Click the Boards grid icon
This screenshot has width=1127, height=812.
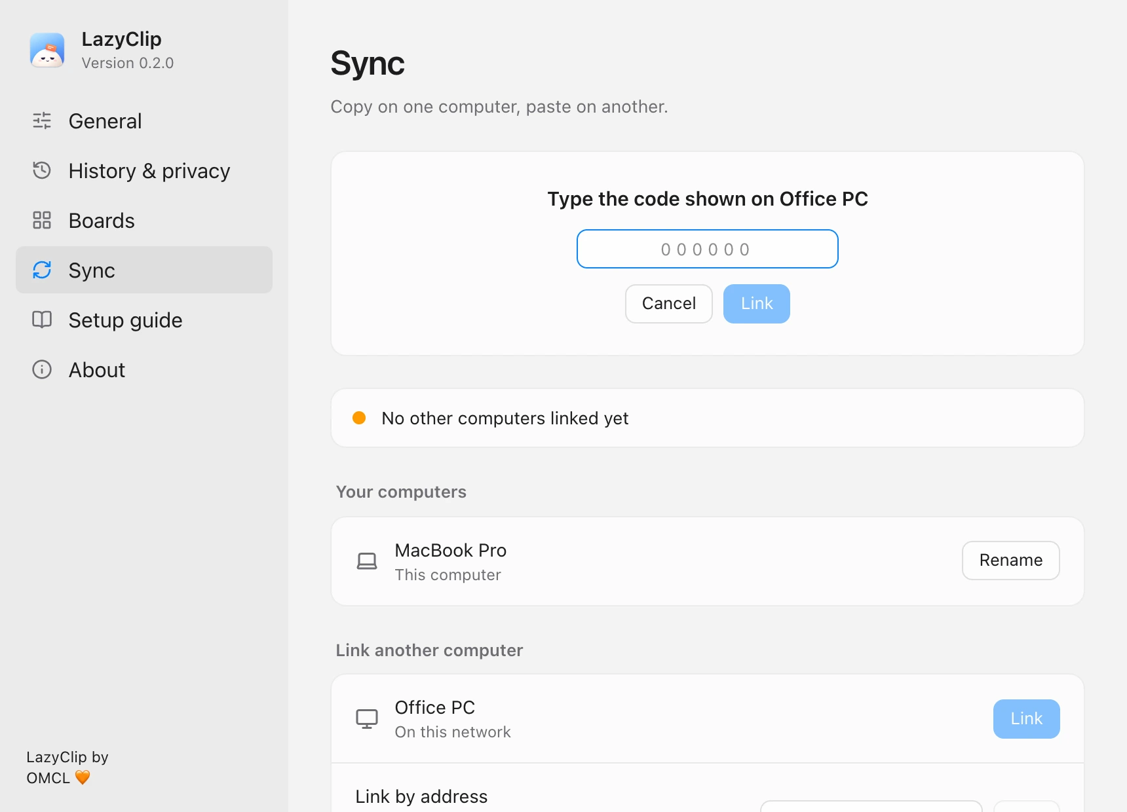[42, 220]
